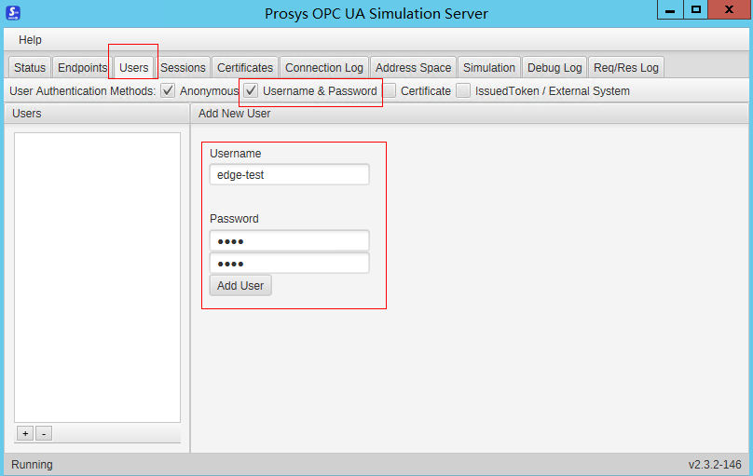This screenshot has height=476, width=753.
Task: Click the Running status text
Action: [x=33, y=465]
